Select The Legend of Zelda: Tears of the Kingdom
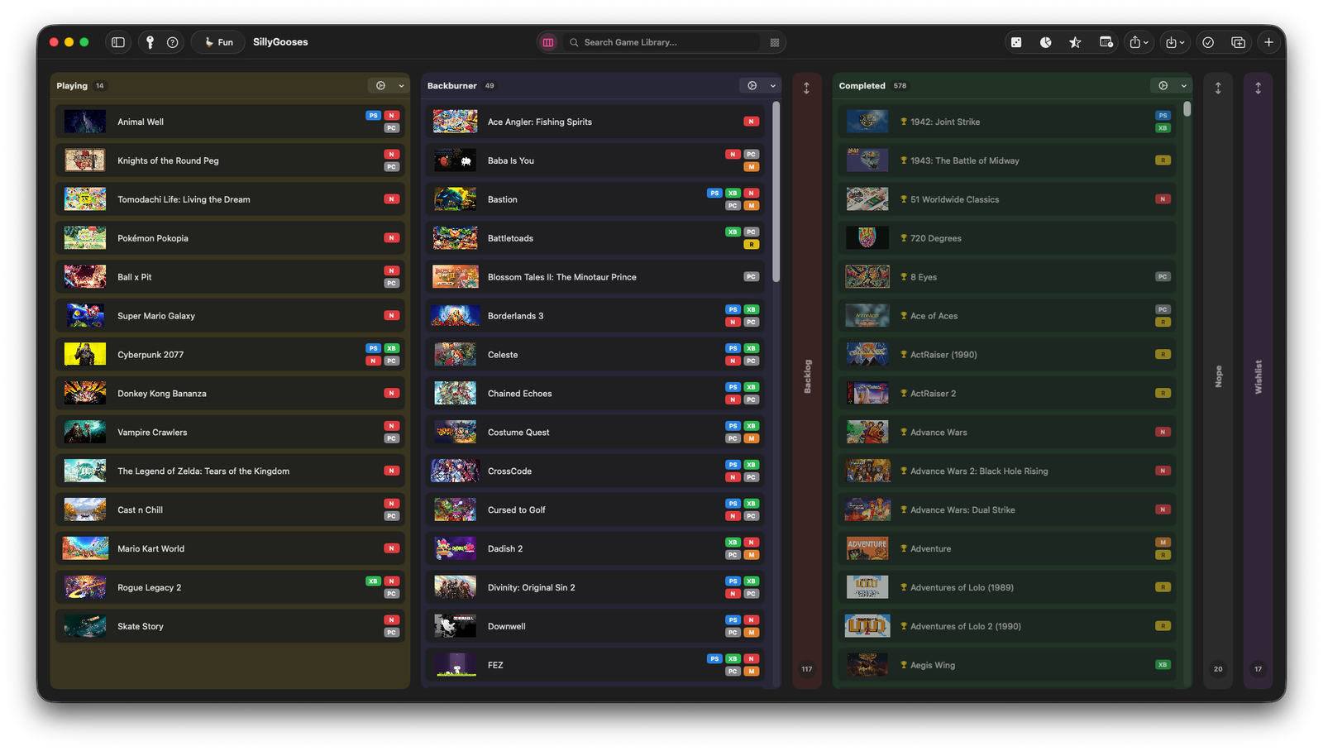The width and height of the screenshot is (1323, 751). tap(203, 471)
